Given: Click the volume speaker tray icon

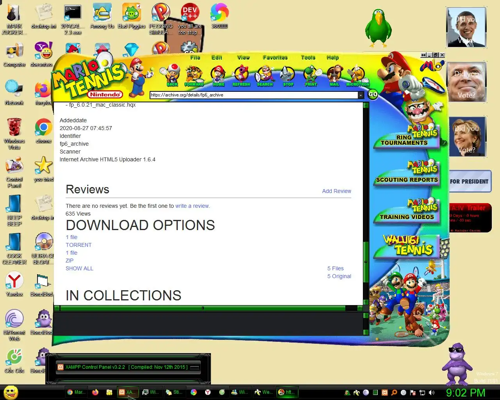Looking at the screenshot, I should point(432,393).
